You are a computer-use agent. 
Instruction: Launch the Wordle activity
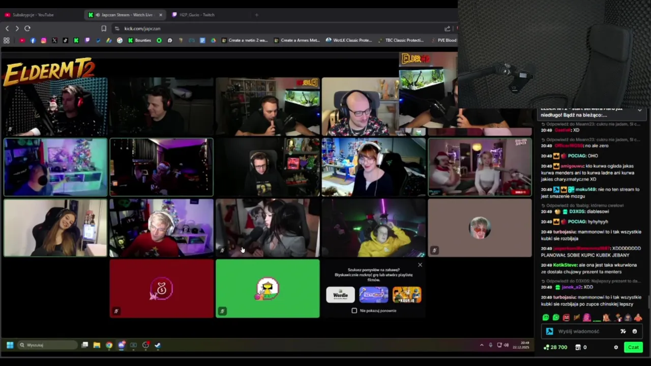point(340,295)
